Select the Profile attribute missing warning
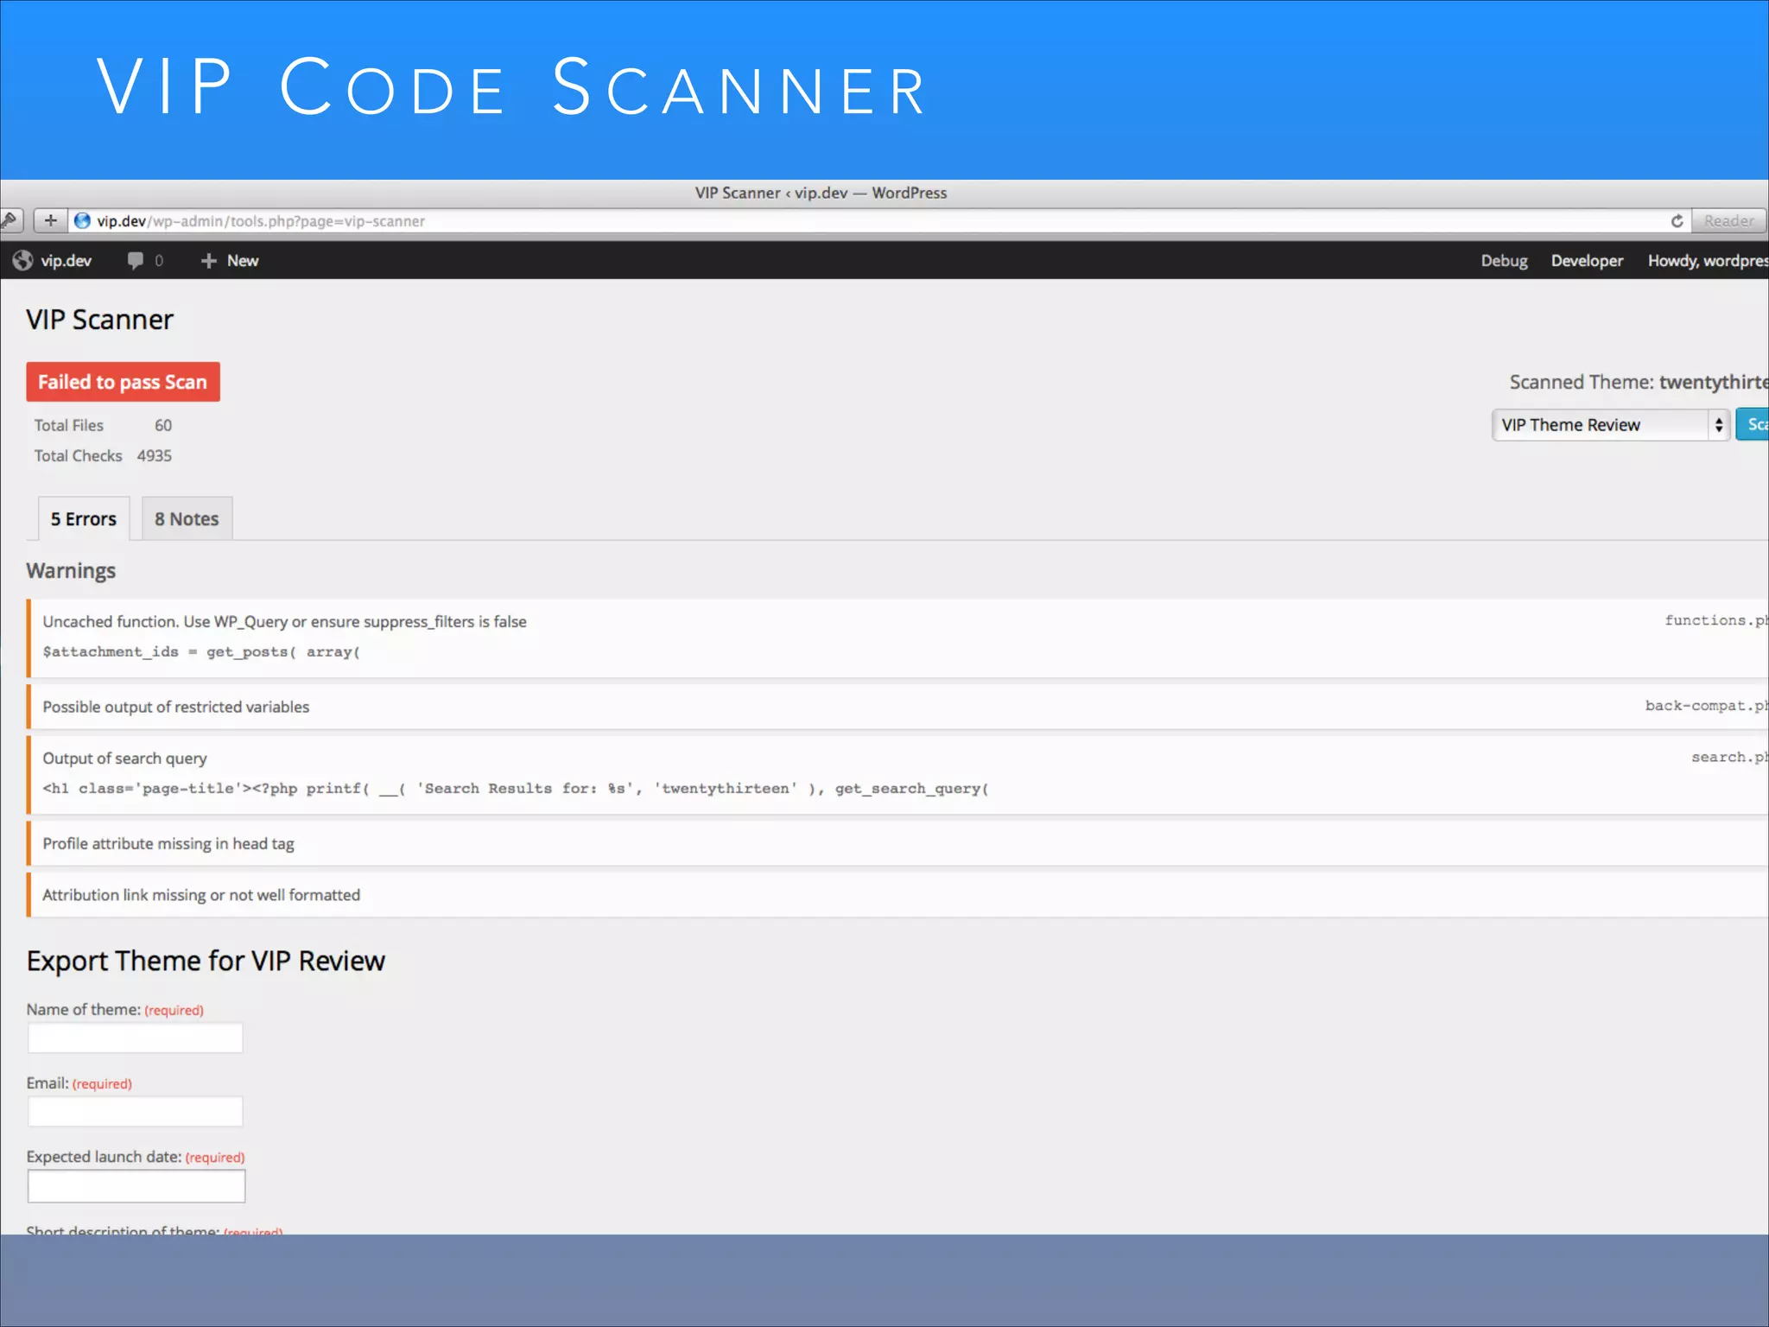Screen dimensions: 1769x1327 click(897, 843)
